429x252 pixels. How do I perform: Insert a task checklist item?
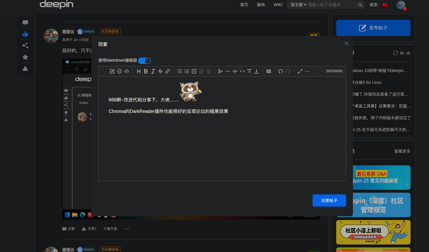tap(194, 71)
